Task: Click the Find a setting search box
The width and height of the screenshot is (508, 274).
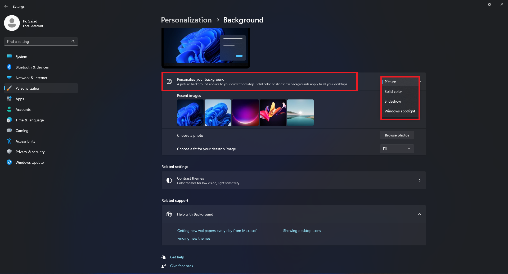Action: pos(41,42)
